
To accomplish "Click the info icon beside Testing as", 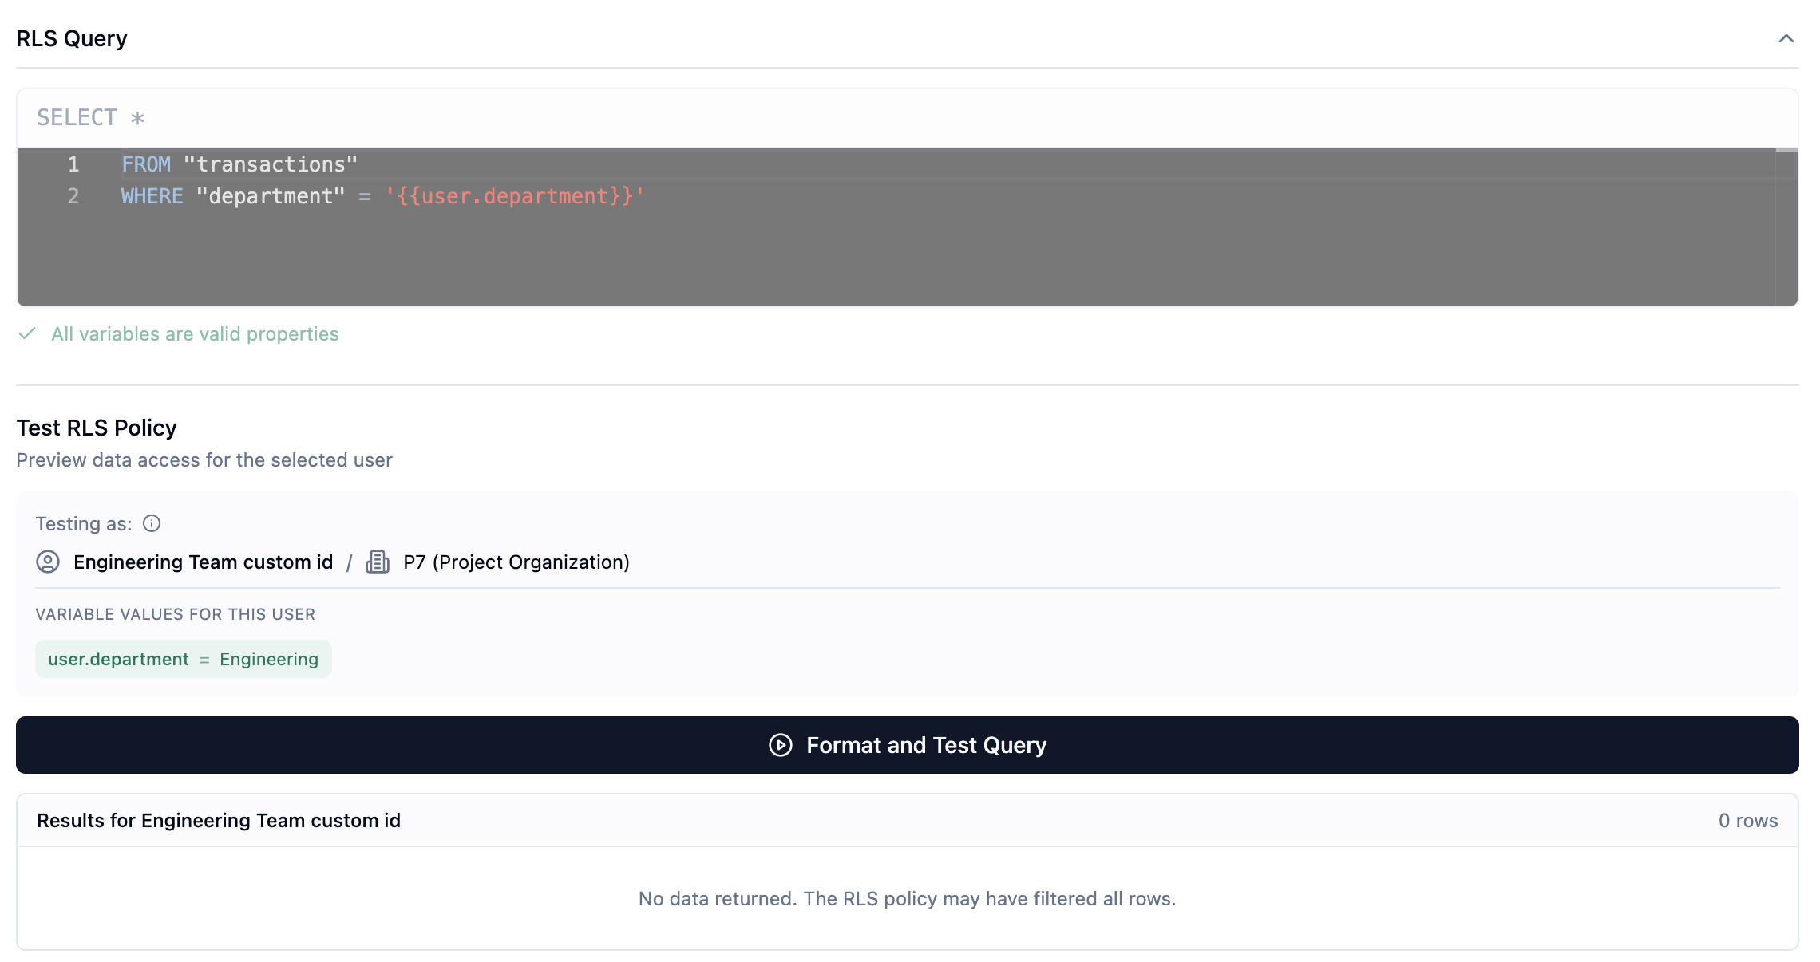I will pyautogui.click(x=150, y=523).
